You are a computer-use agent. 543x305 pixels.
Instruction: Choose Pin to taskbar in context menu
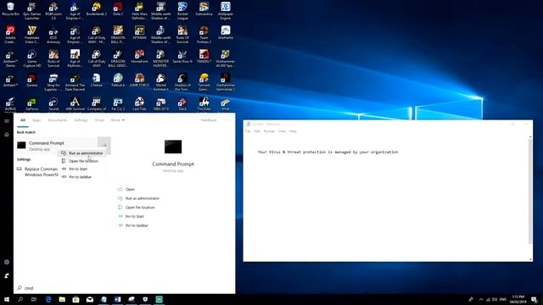82,177
